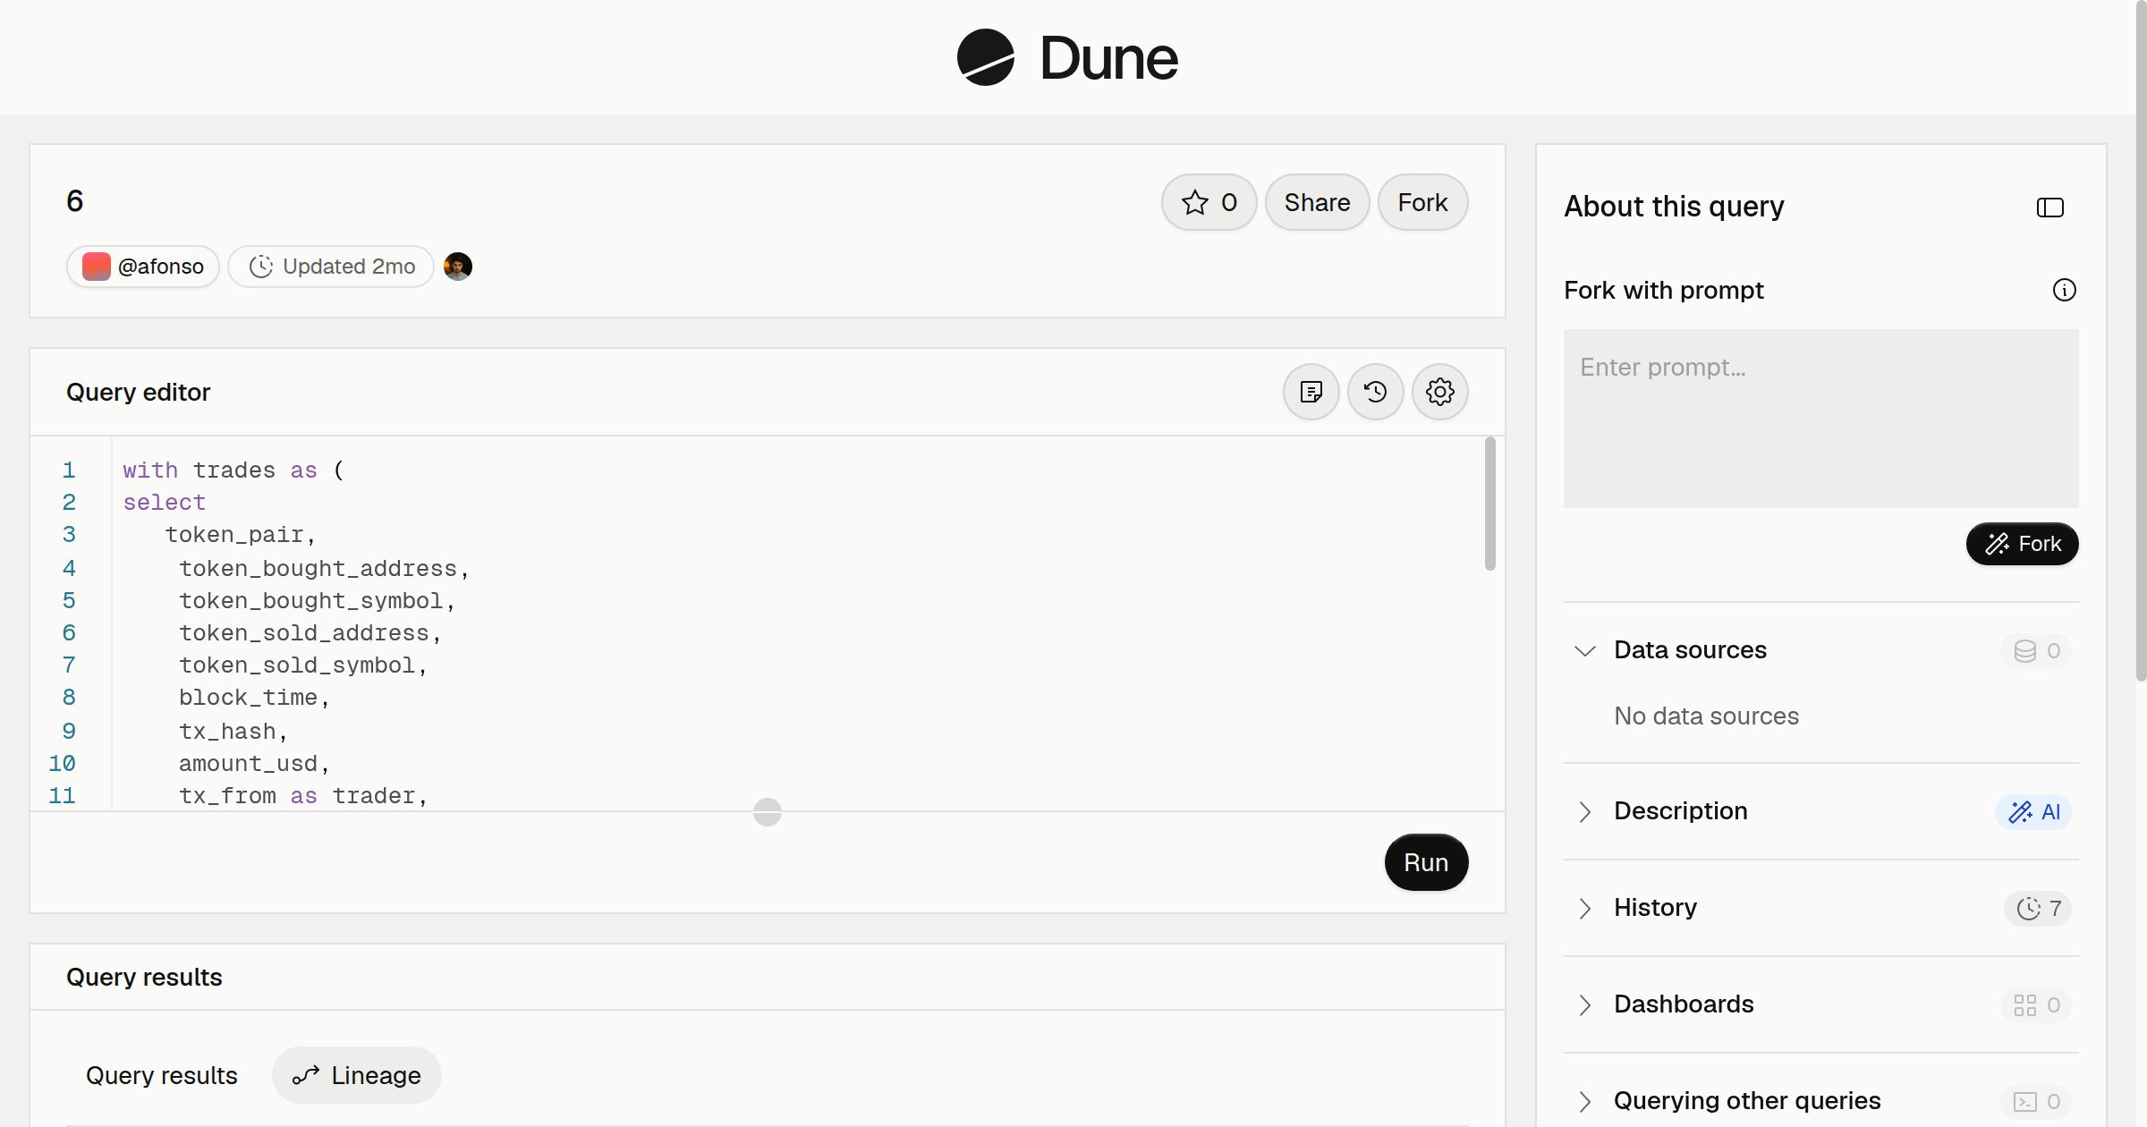Expand the Querying other queries section
Screen dimensions: 2147x1127
point(1584,1101)
